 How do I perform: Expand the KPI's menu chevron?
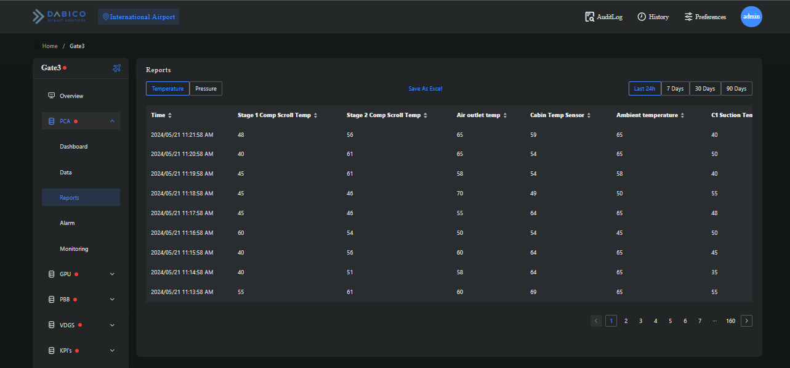pyautogui.click(x=112, y=350)
